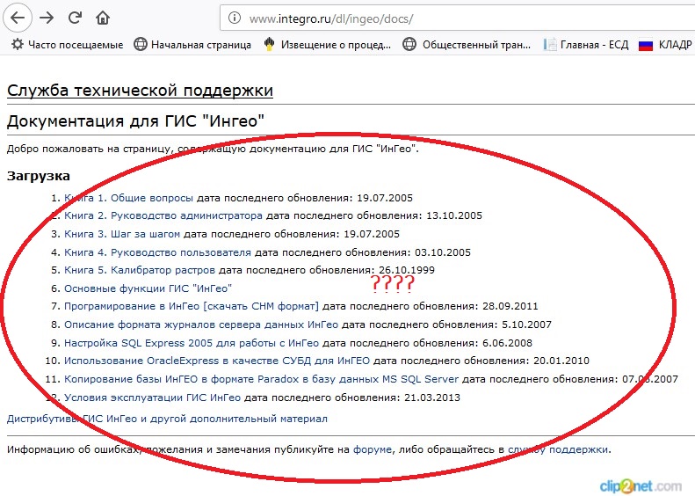Click the date 19.07.2005 for Книга 1
Viewport: 695px width, 496px height.
point(385,197)
